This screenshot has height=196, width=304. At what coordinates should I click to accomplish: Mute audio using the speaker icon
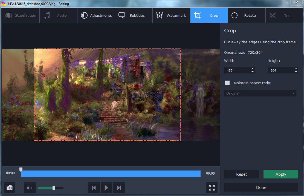pos(30,188)
